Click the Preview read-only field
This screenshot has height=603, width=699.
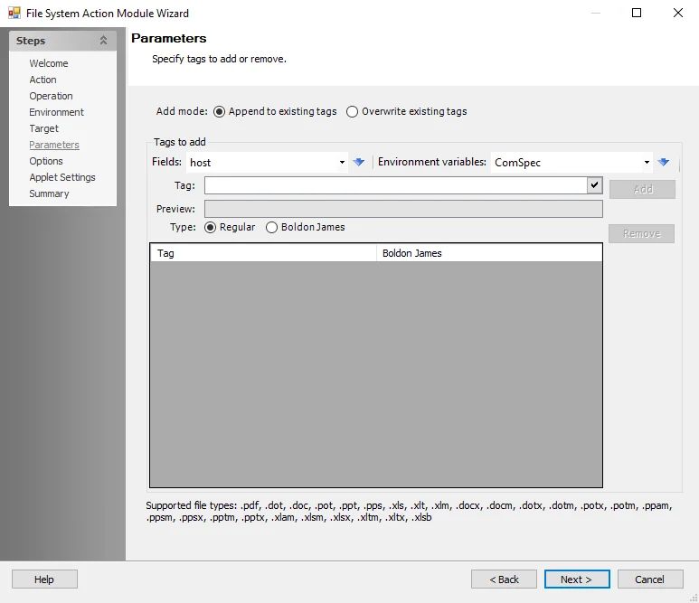[x=403, y=209]
